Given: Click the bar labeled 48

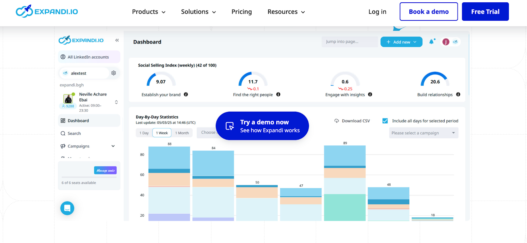Looking at the screenshot, I should [389, 204].
